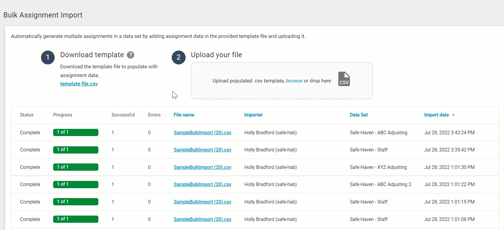Viewport: 504px width, 230px height.
Task: Open SampleBulkImport file imported at 3:43:24 PM
Action: point(202,132)
